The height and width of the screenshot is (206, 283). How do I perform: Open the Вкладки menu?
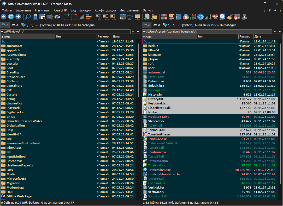tap(85, 10)
